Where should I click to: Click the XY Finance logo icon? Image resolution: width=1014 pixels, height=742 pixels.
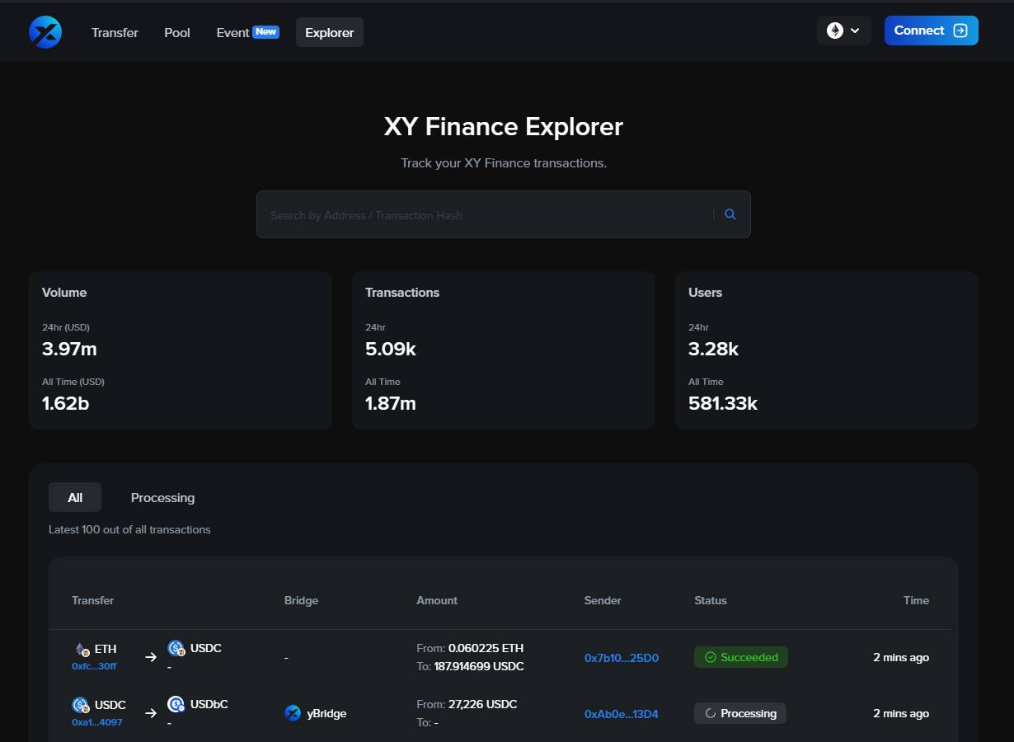45,32
